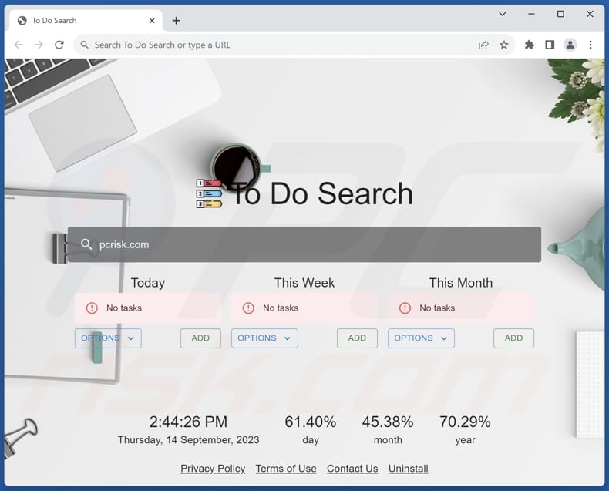Toggle the browser side panel icon
609x491 pixels.
pyautogui.click(x=550, y=45)
